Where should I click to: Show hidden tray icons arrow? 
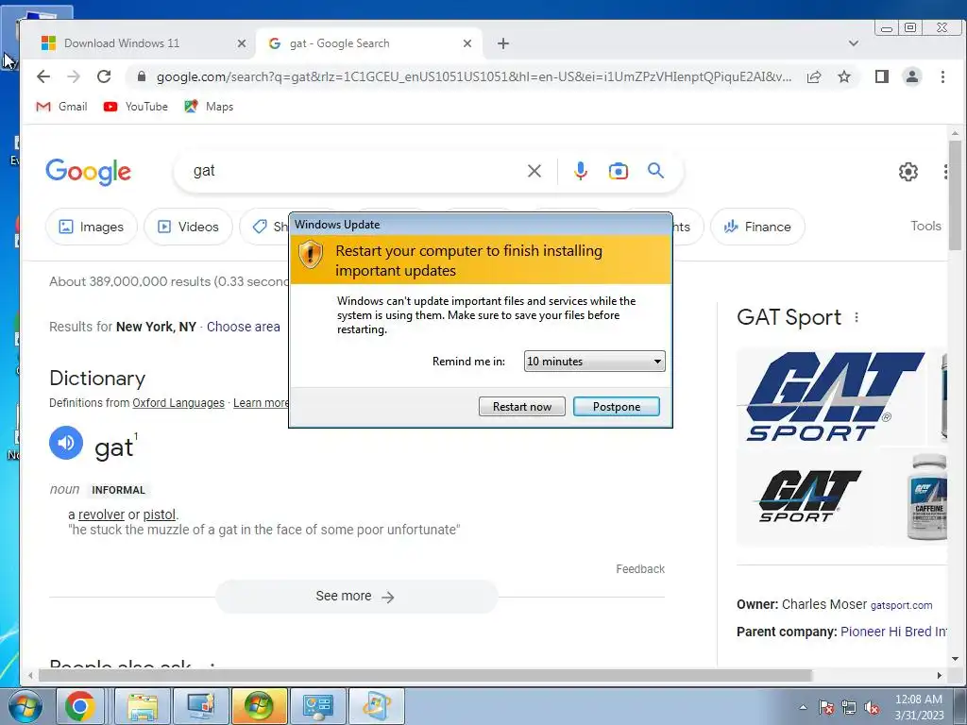803,708
